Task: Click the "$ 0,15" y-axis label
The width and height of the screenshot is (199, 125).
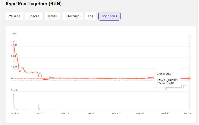Action: coord(14,44)
